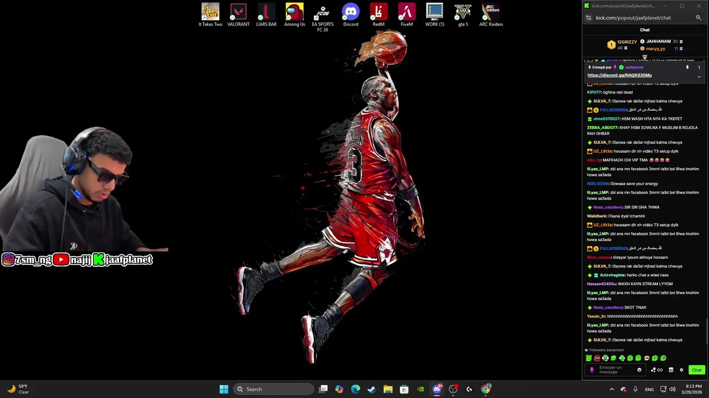
Task: Select the LIARS BAR desktop icon
Action: tap(266, 15)
